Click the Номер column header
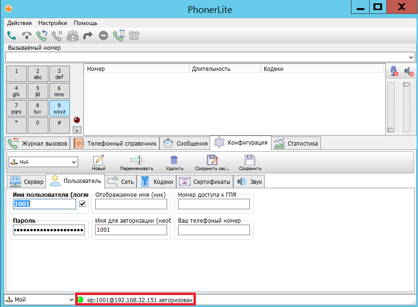The height and width of the screenshot is (307, 418). [137, 69]
